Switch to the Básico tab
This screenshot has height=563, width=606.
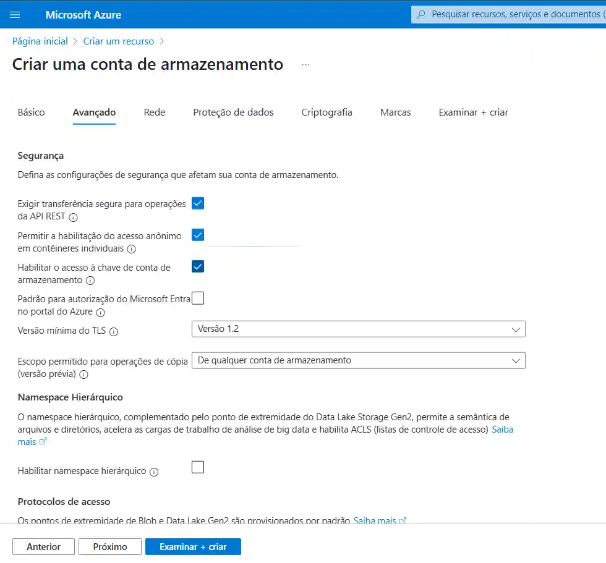[x=32, y=112]
